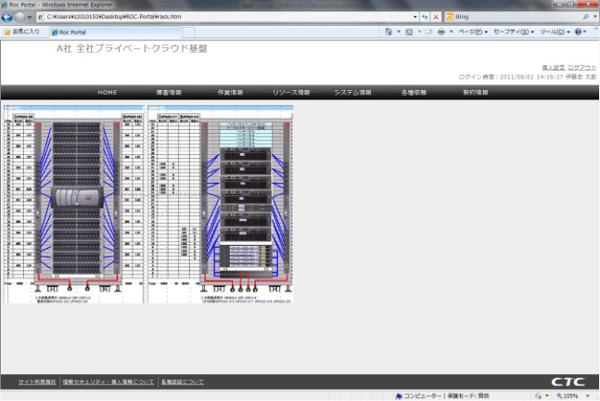Click the browser Forward arrow button
The image size is (600, 401).
21,18
